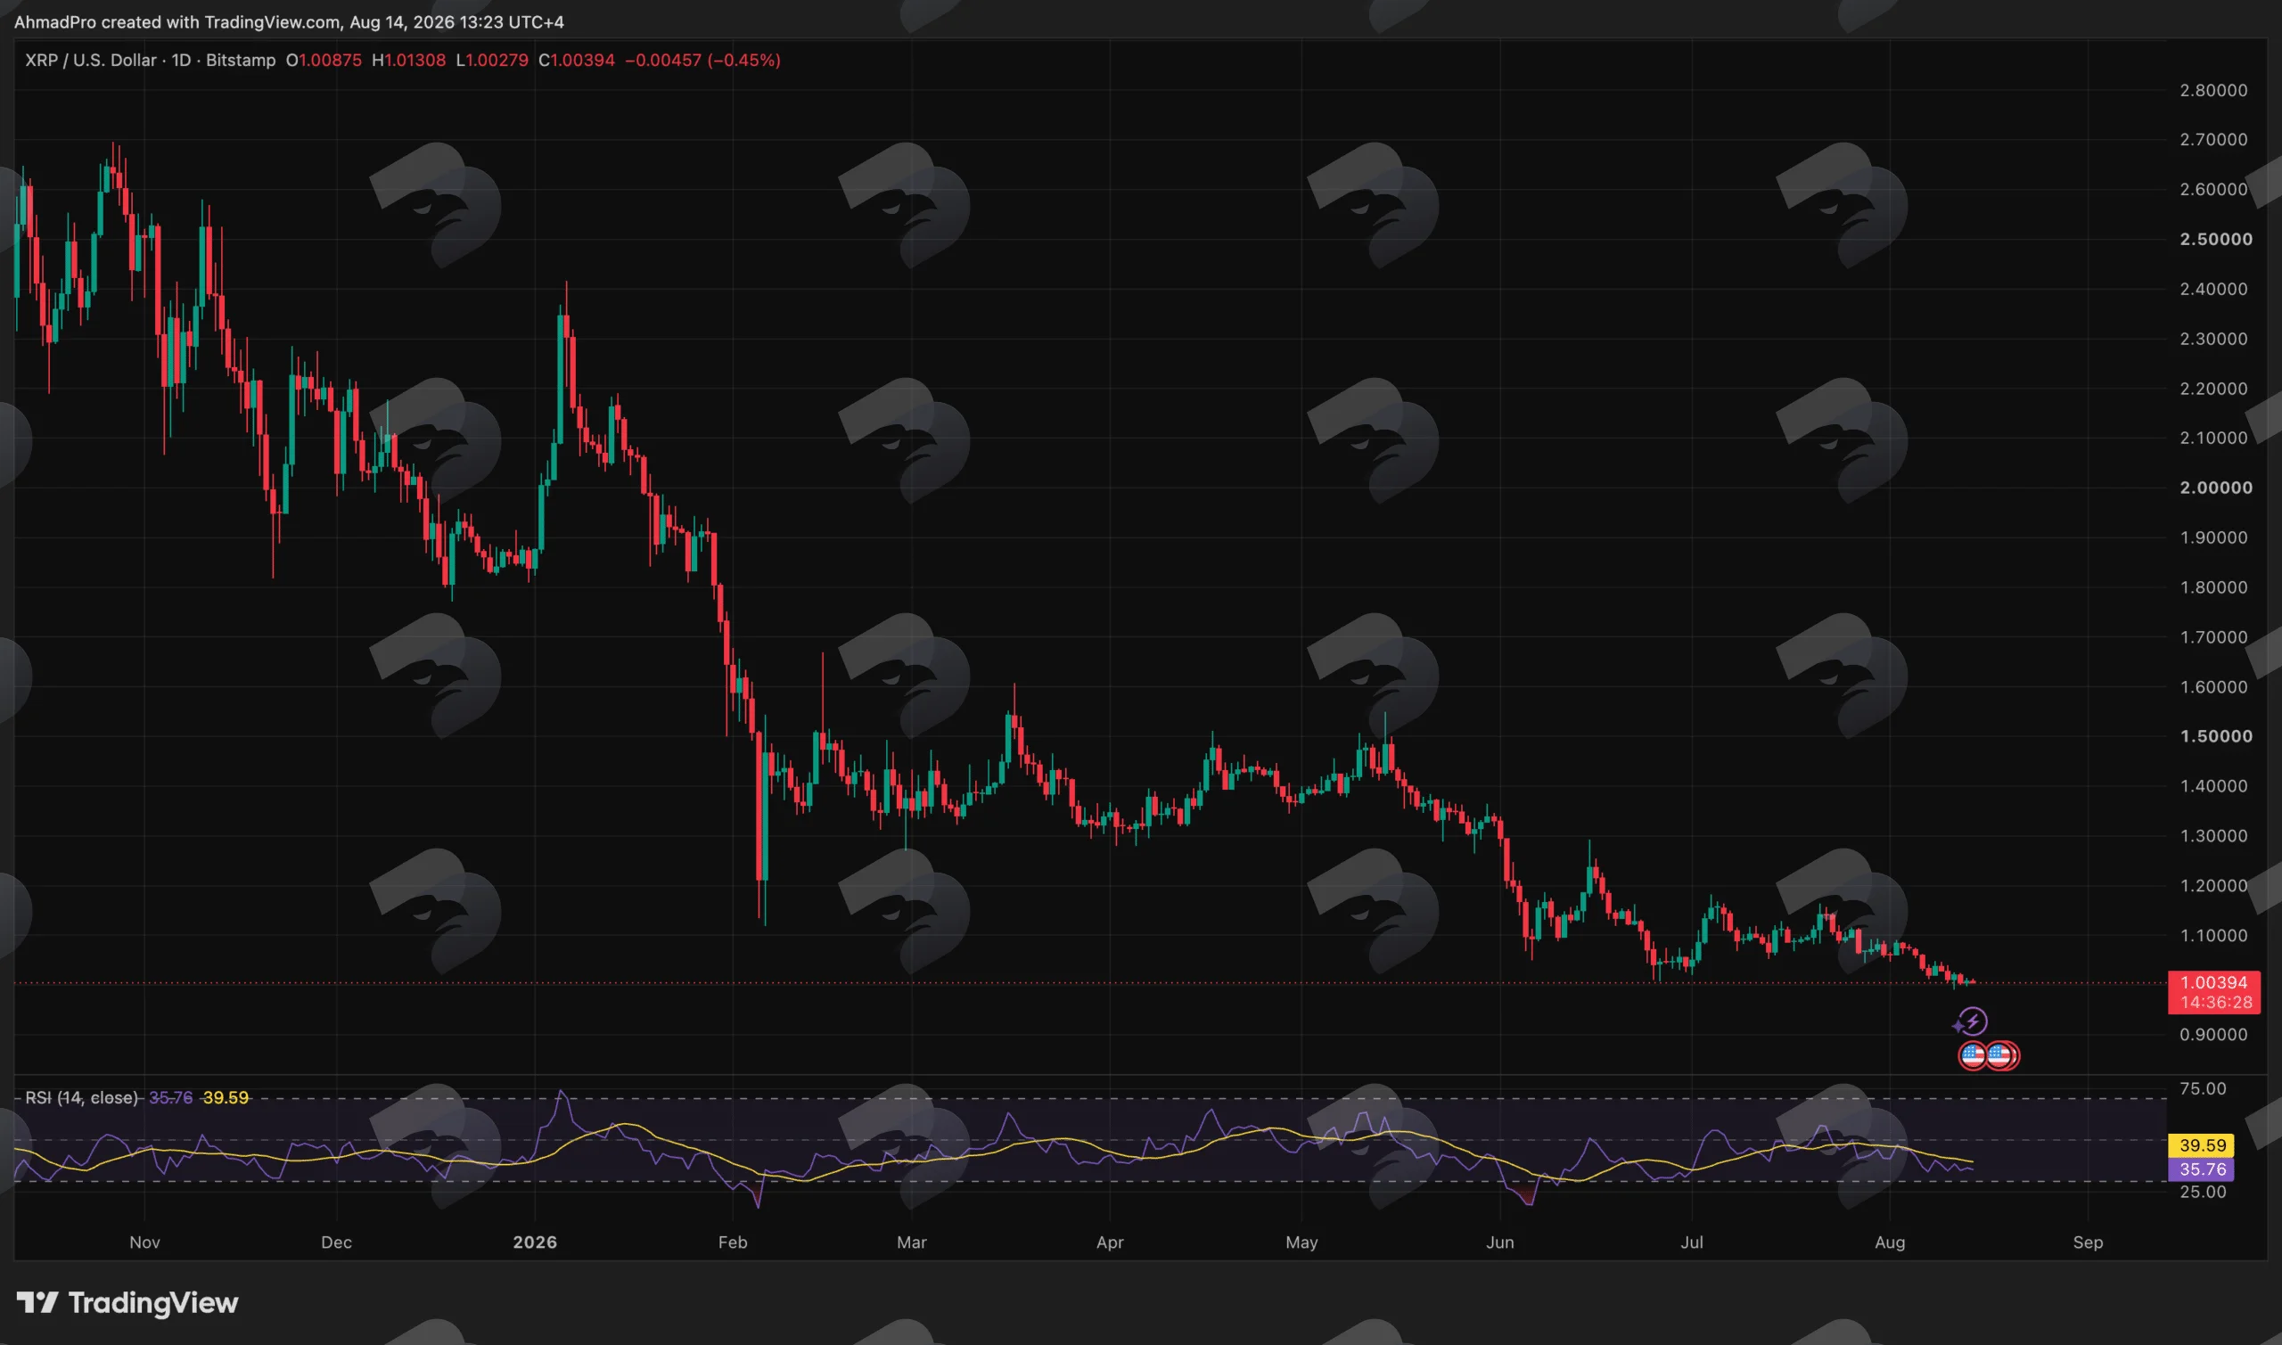Click the Sep label on the time axis
Screen dimensions: 2282x1345
click(2088, 1242)
